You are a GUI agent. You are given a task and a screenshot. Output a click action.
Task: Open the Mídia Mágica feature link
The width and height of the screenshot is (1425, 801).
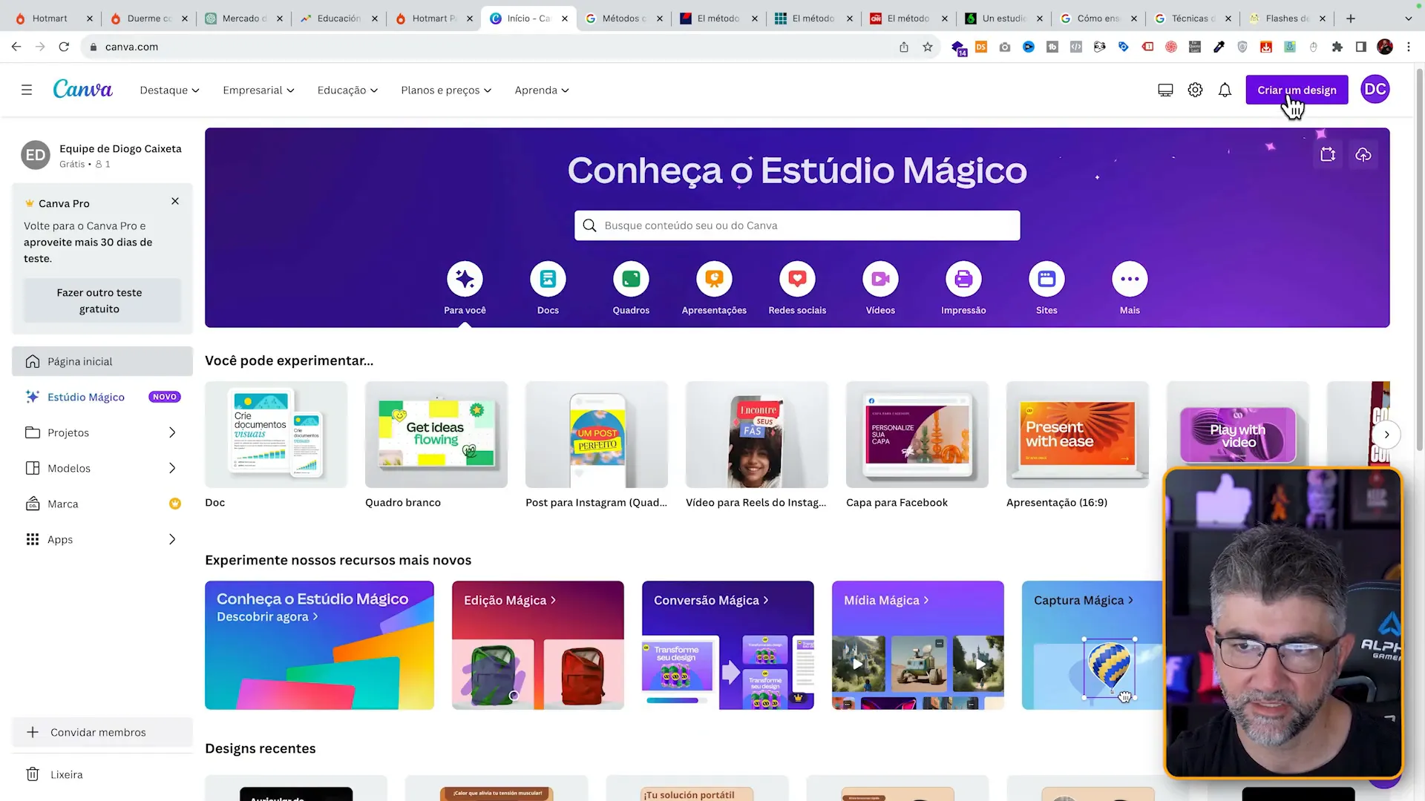click(886, 600)
